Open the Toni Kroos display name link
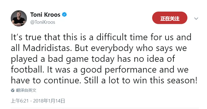 45,15
